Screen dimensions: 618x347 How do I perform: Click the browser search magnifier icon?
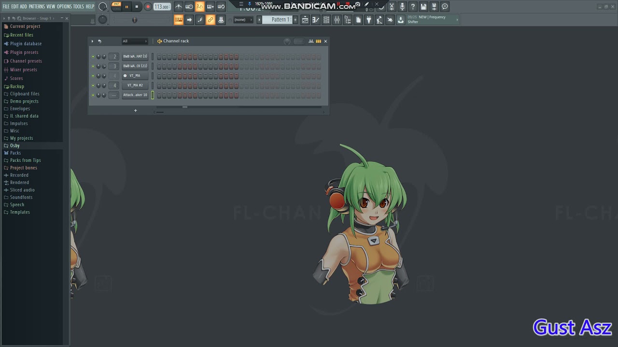coord(19,18)
